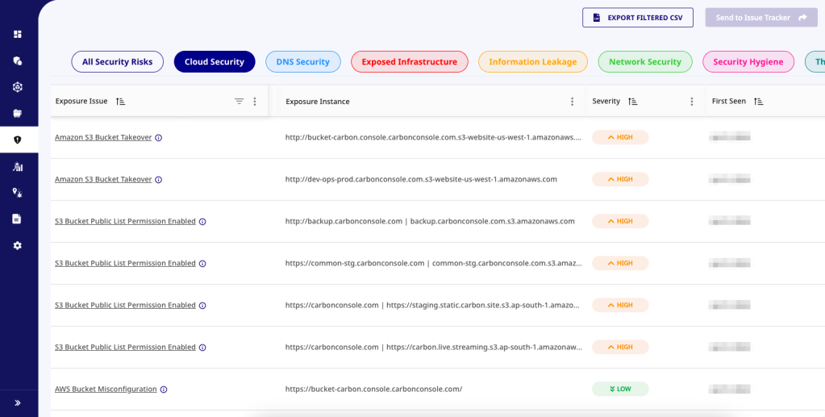The image size is (825, 417).
Task: Click the bar chart analytics sidebar icon
Action: pyautogui.click(x=18, y=166)
